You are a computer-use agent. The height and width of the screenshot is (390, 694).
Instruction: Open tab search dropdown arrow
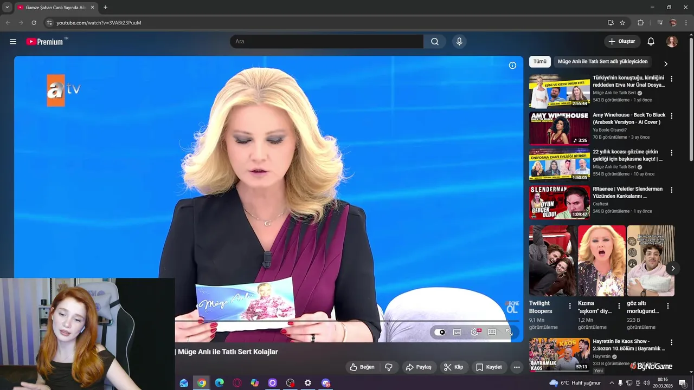[7, 8]
